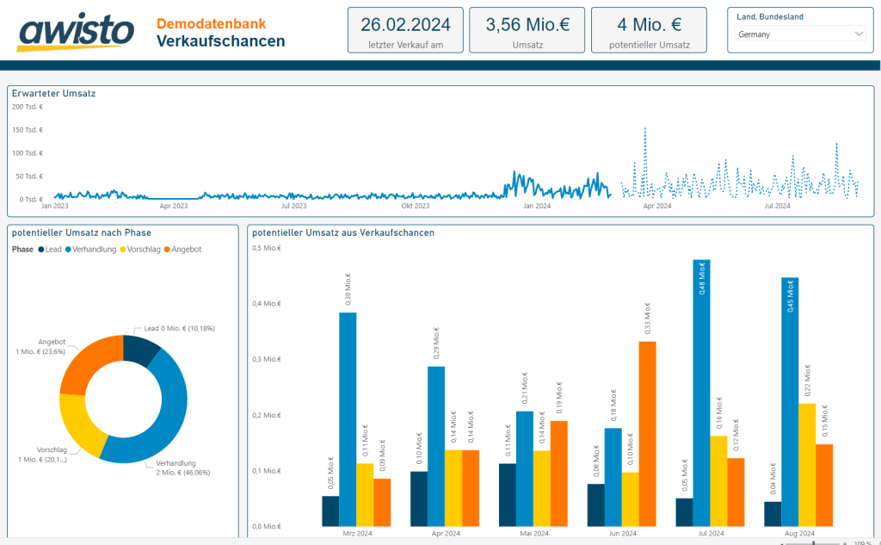The height and width of the screenshot is (545, 881).
Task: Click the zoom-in plus control
Action: pos(845,542)
